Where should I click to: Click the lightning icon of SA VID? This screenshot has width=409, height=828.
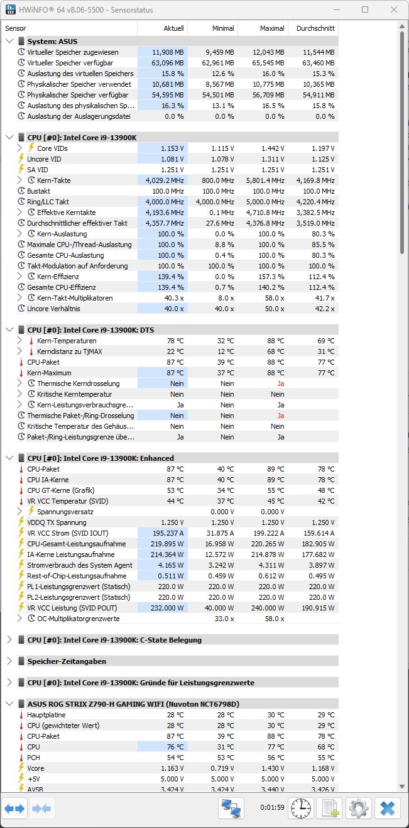tap(21, 170)
